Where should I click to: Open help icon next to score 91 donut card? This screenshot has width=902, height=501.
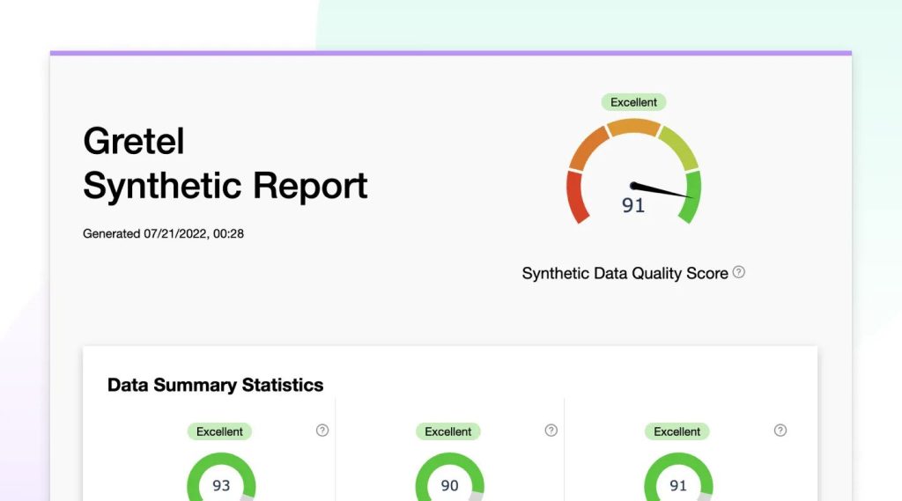click(780, 431)
